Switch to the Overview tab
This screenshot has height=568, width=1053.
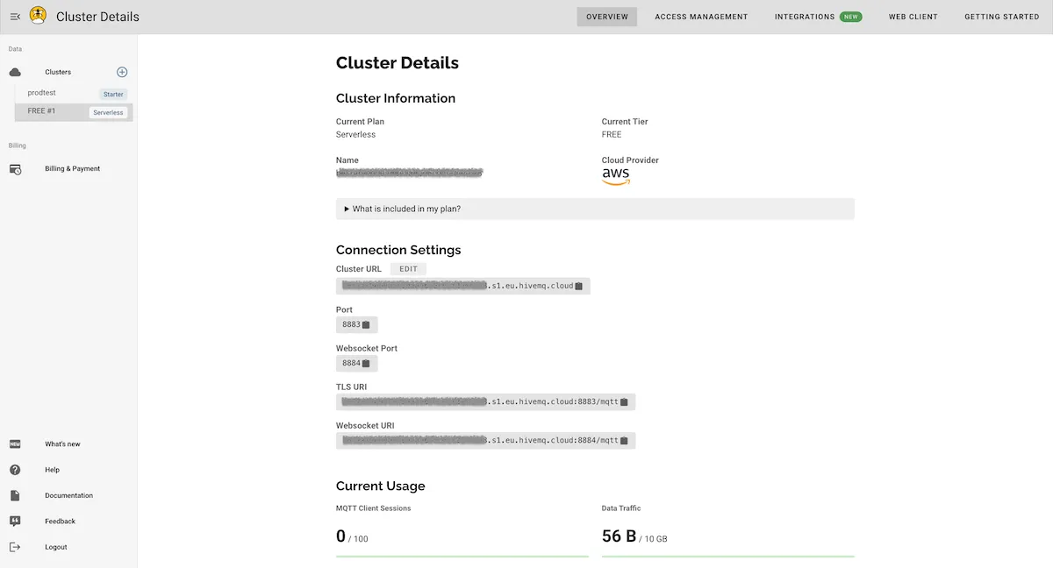coord(607,17)
